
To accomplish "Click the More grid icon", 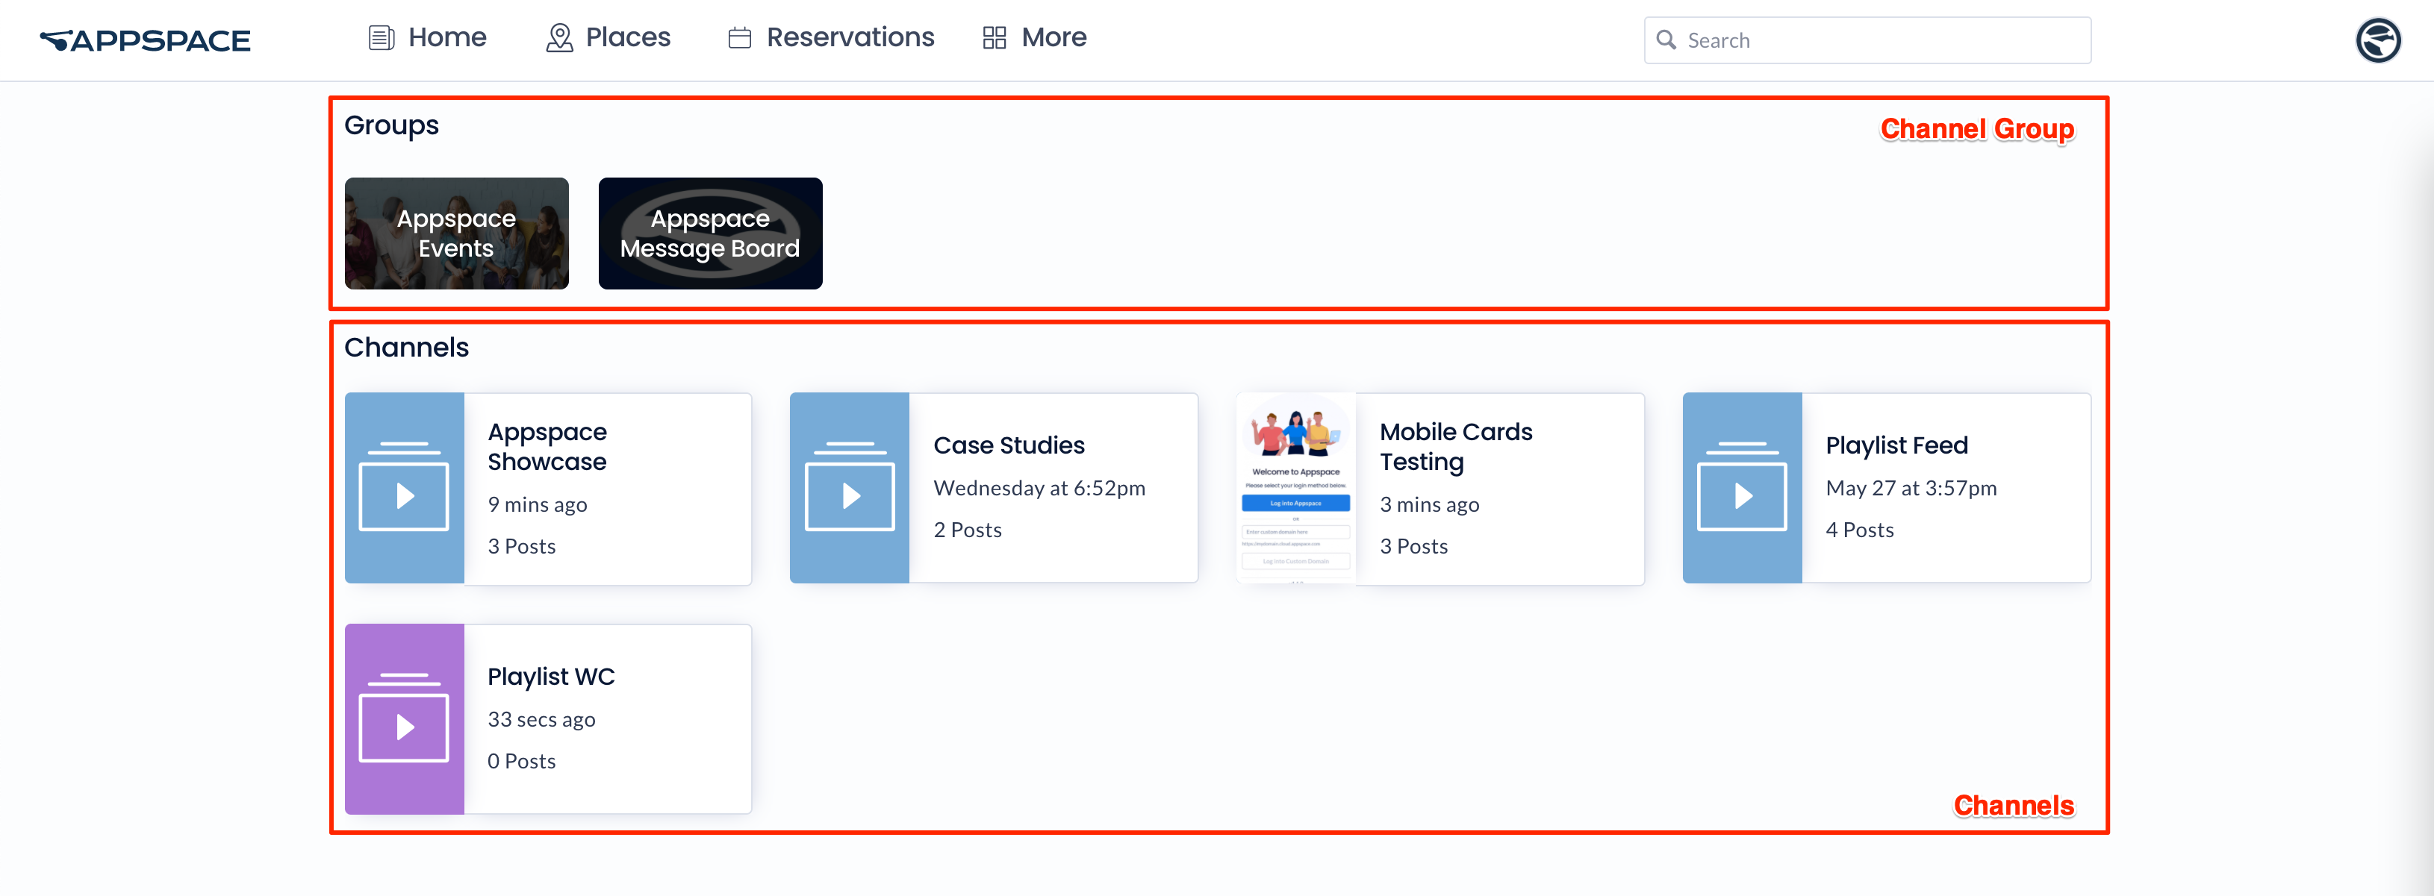I will click(x=994, y=38).
